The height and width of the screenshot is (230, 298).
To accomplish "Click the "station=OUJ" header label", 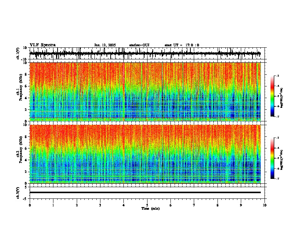I will point(139,45).
